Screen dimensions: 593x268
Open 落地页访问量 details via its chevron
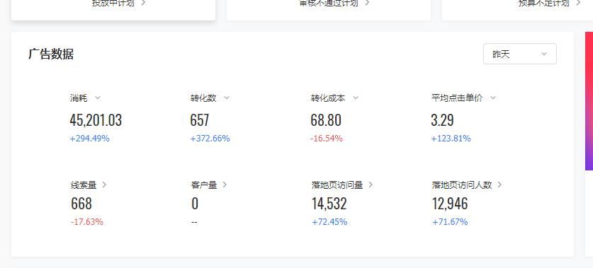pyautogui.click(x=371, y=185)
